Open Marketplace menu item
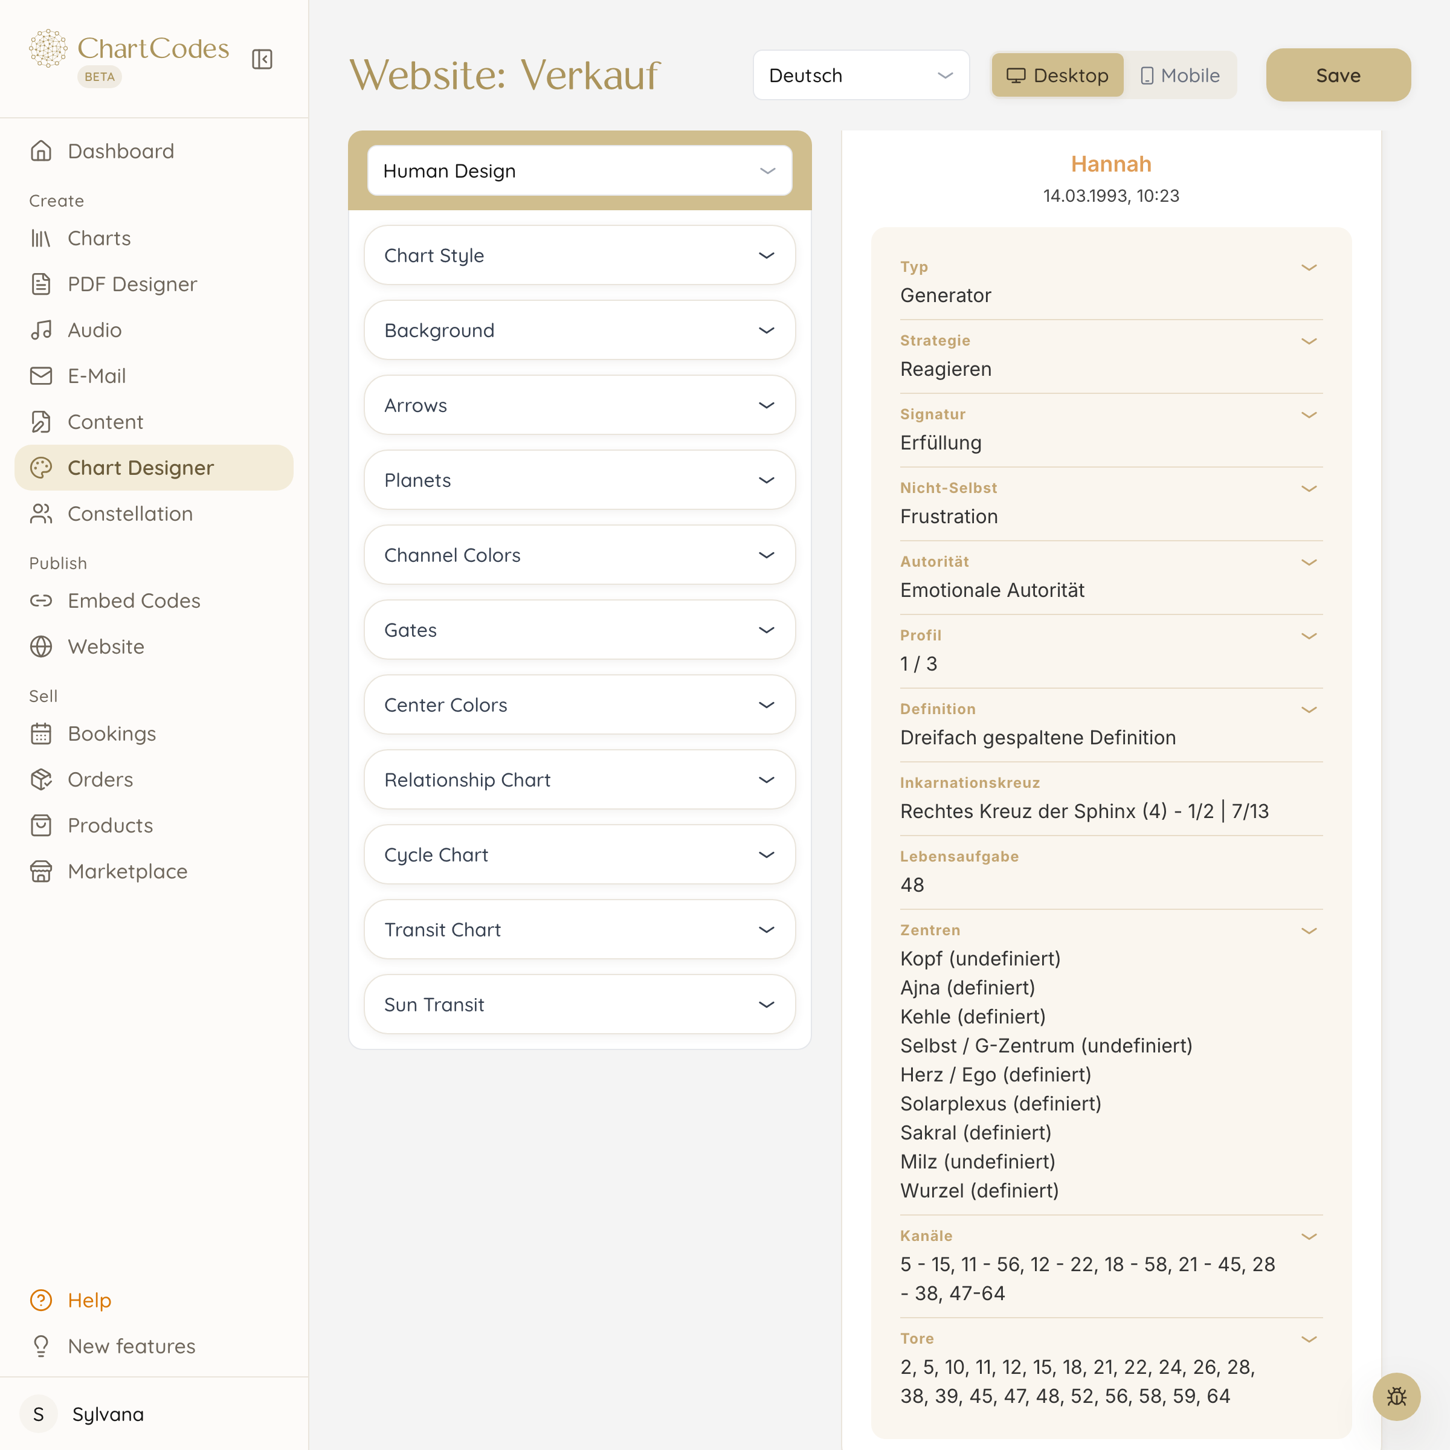 click(154, 871)
